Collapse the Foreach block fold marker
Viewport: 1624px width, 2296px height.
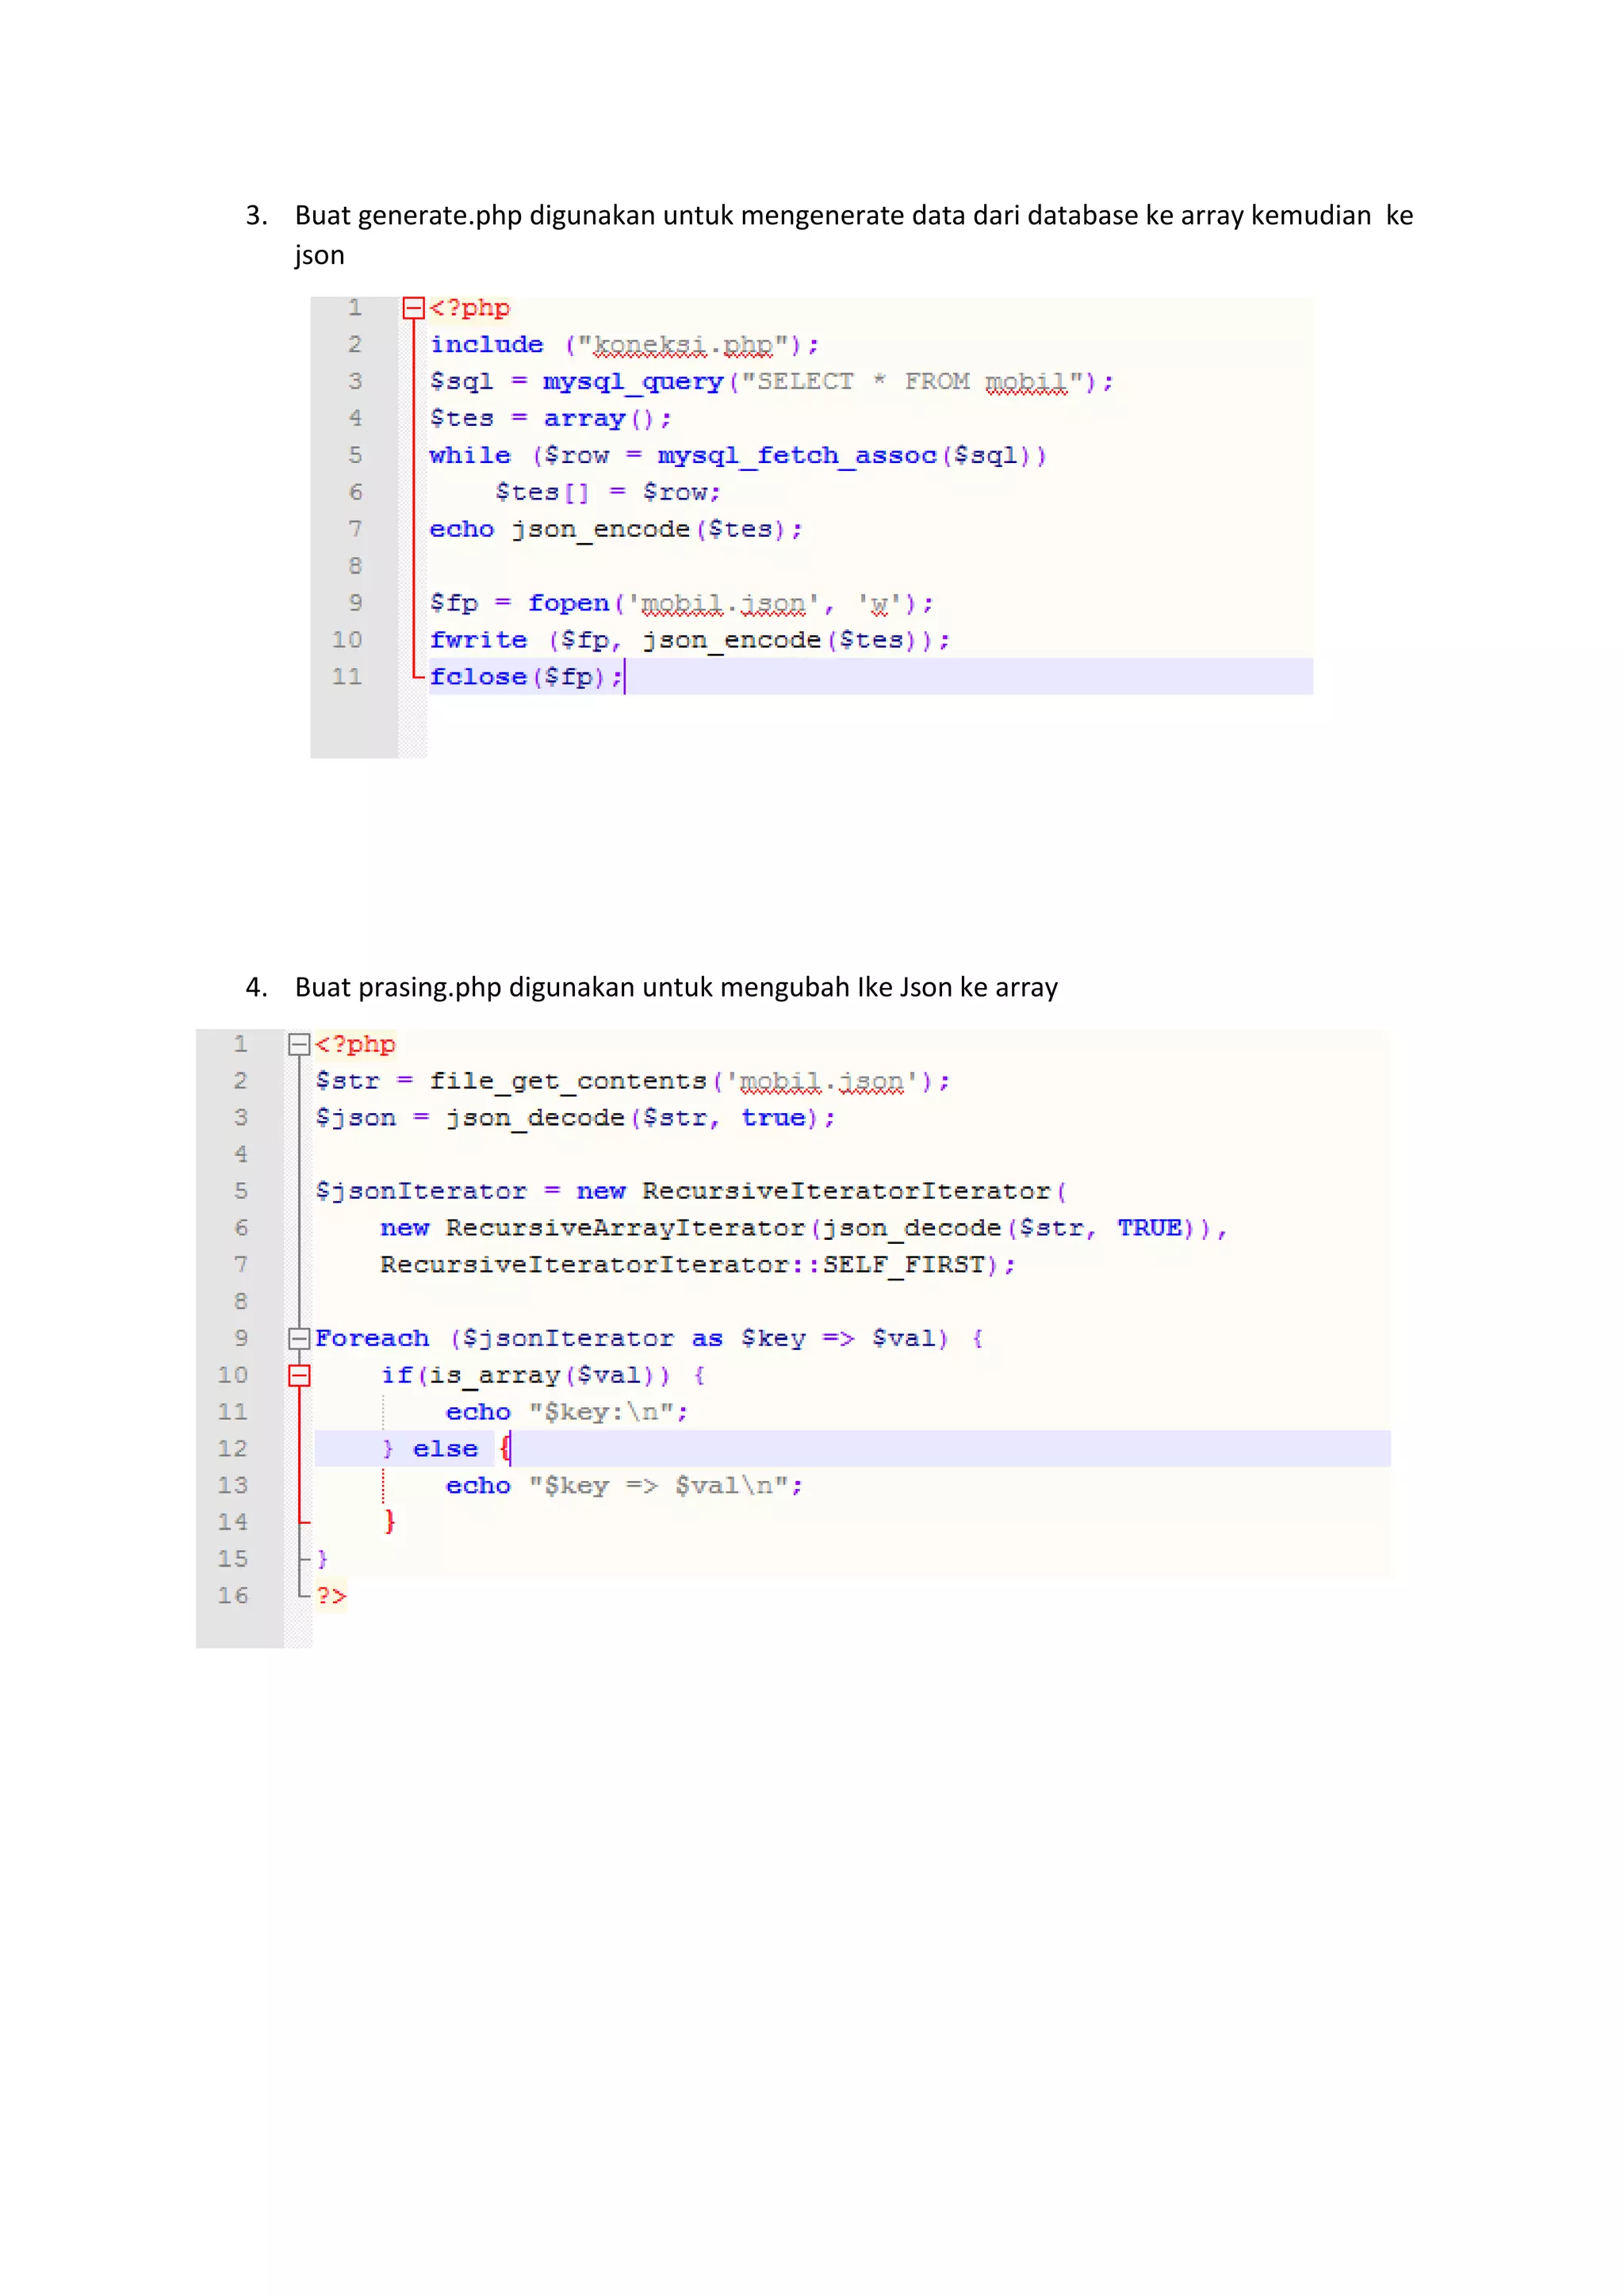click(x=298, y=1339)
